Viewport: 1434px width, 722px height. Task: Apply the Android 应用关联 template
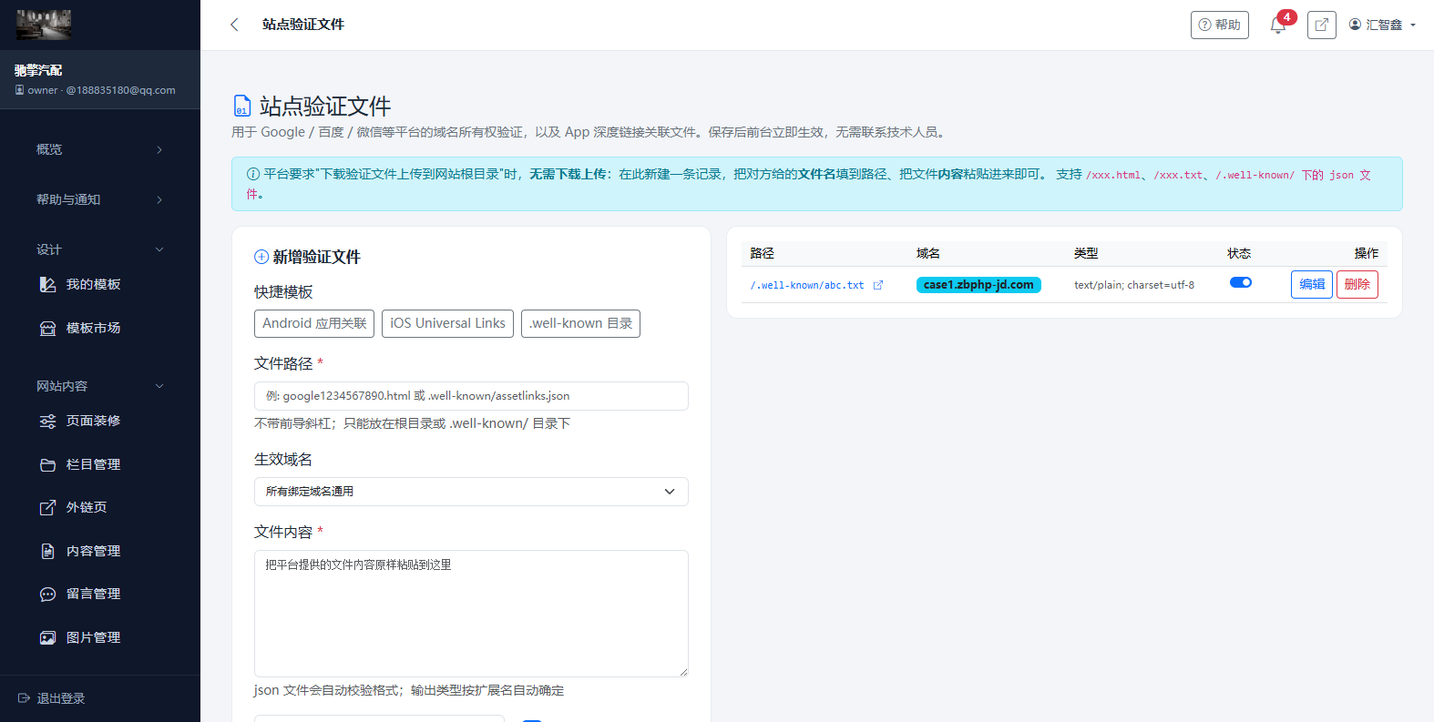point(314,323)
